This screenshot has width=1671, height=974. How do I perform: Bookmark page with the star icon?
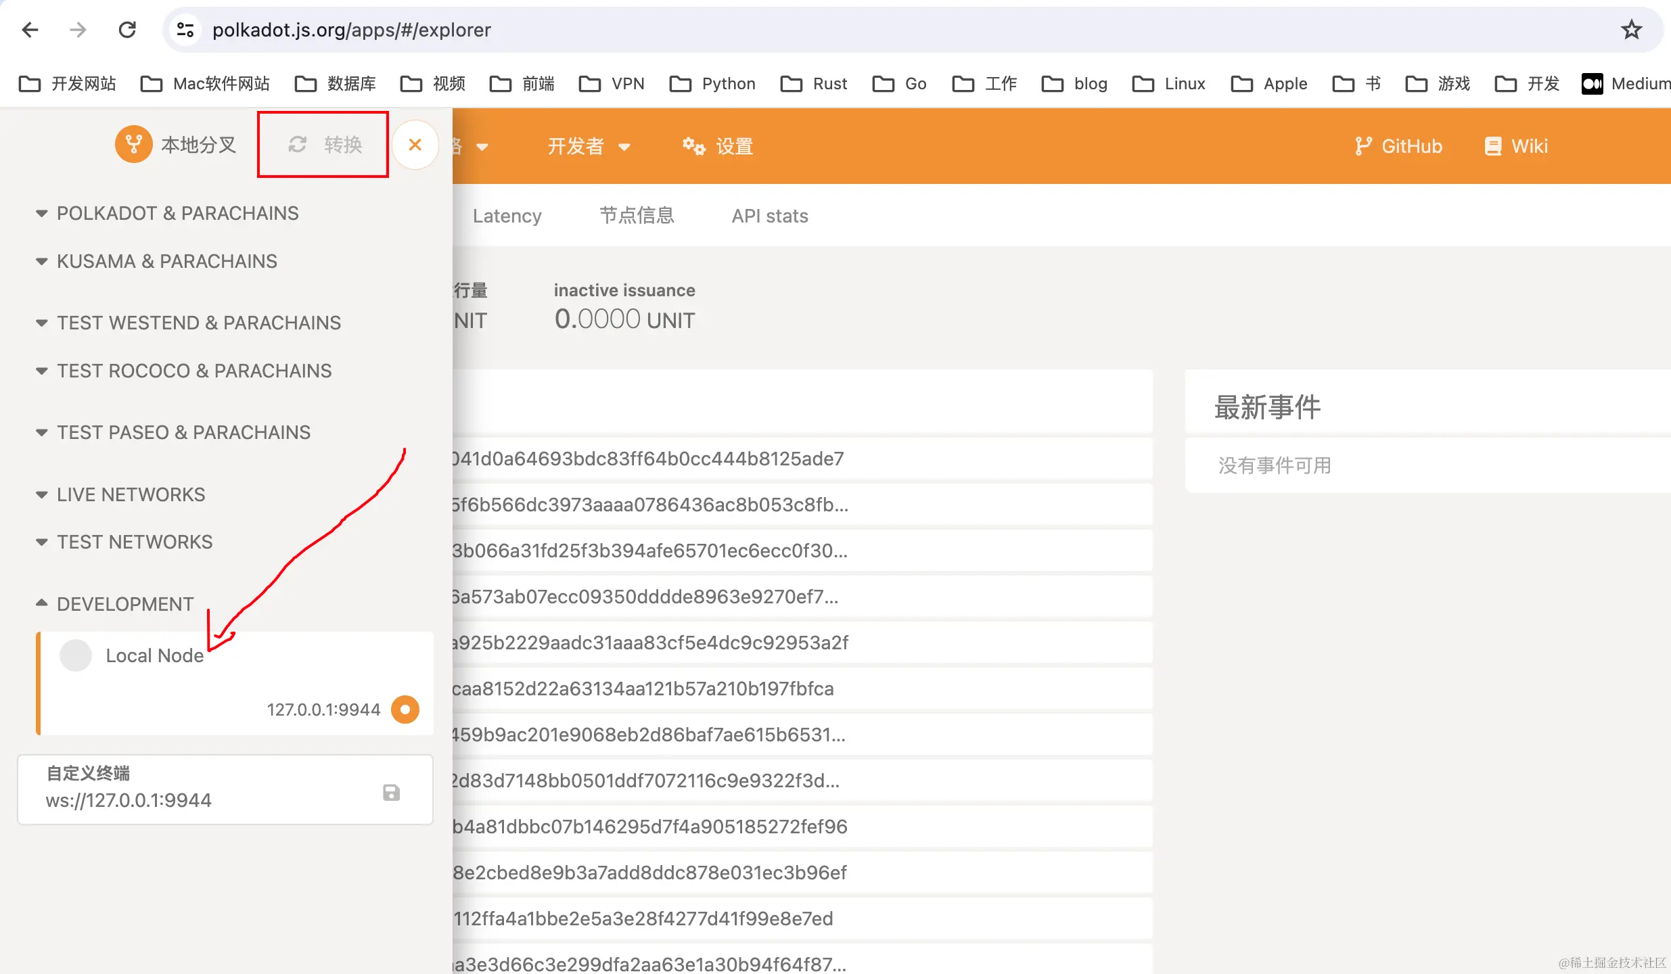(1631, 30)
